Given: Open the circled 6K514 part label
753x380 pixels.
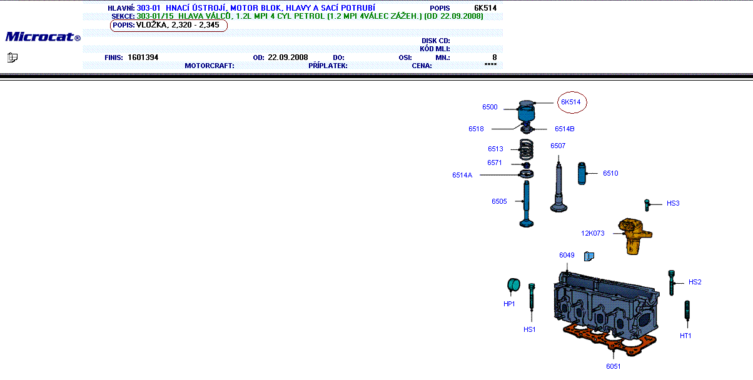Looking at the screenshot, I should pyautogui.click(x=570, y=102).
